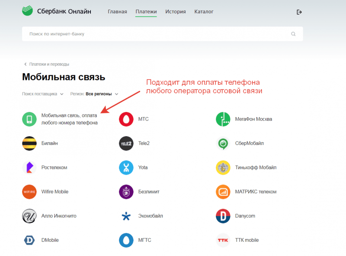Image resolution: width=346 pixels, height=256 pixels.
Task: Select the МГТС blue egg icon
Action: [126, 240]
